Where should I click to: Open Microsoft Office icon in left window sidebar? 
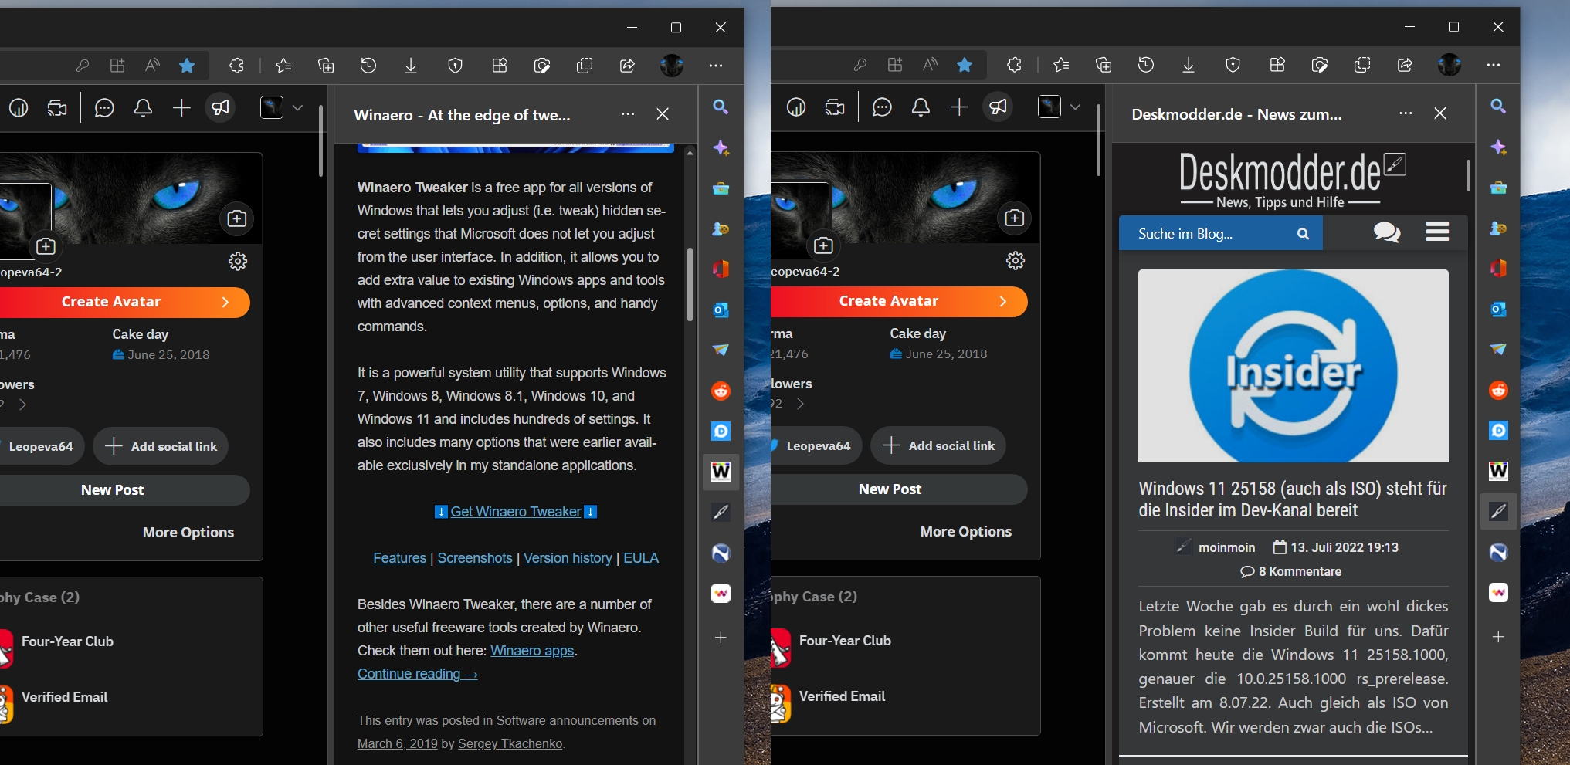click(x=721, y=269)
